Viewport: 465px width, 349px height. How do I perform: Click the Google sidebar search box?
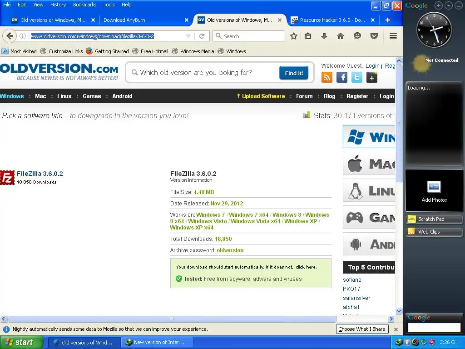tap(434, 328)
